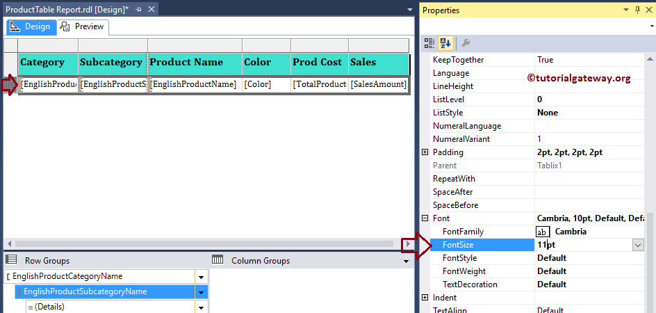Image resolution: width=656 pixels, height=313 pixels.
Task: Select the [SalesAmount] data cell
Action: [x=378, y=84]
